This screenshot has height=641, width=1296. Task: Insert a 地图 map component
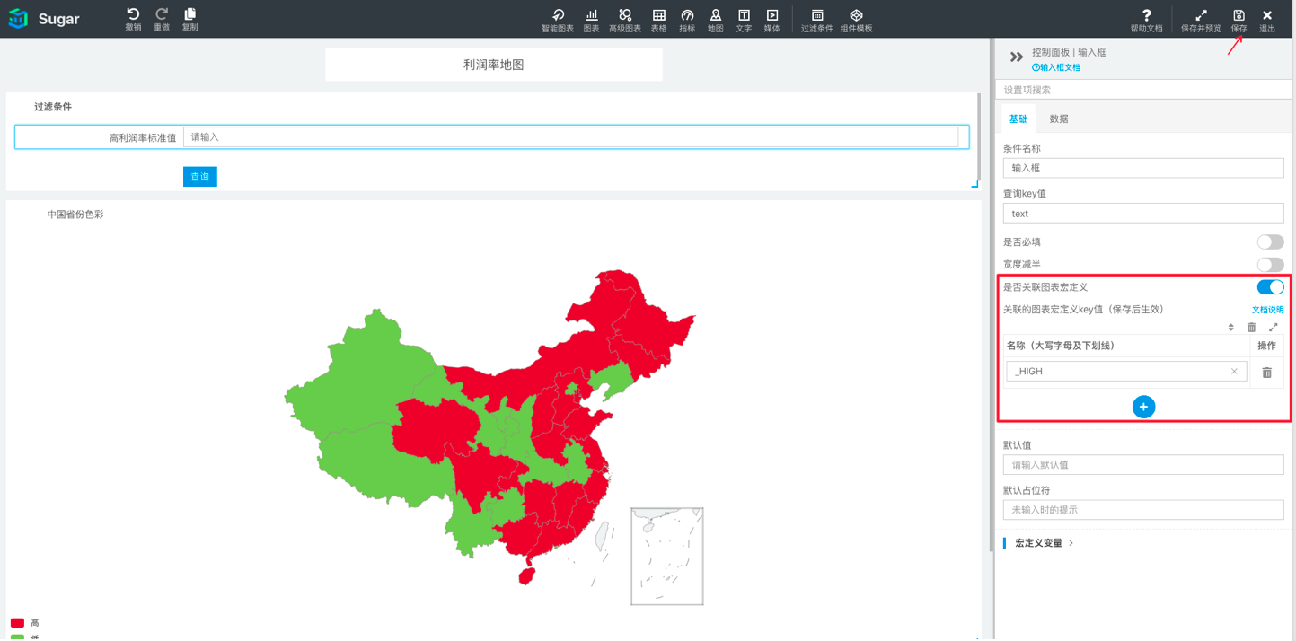pyautogui.click(x=715, y=16)
